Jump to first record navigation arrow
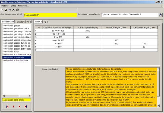Screen dimensions: 164x113 [x=7, y=106]
